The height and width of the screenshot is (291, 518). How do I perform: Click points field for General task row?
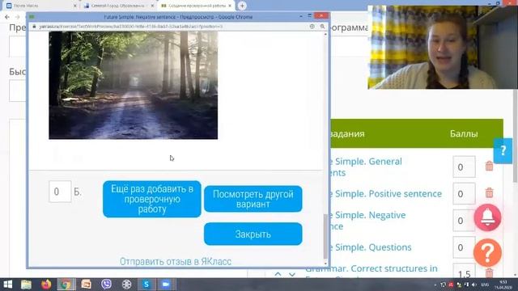(x=464, y=167)
